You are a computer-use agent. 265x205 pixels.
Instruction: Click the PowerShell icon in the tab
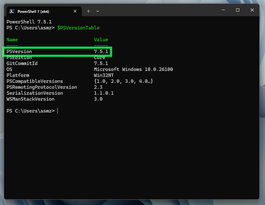pyautogui.click(x=12, y=11)
